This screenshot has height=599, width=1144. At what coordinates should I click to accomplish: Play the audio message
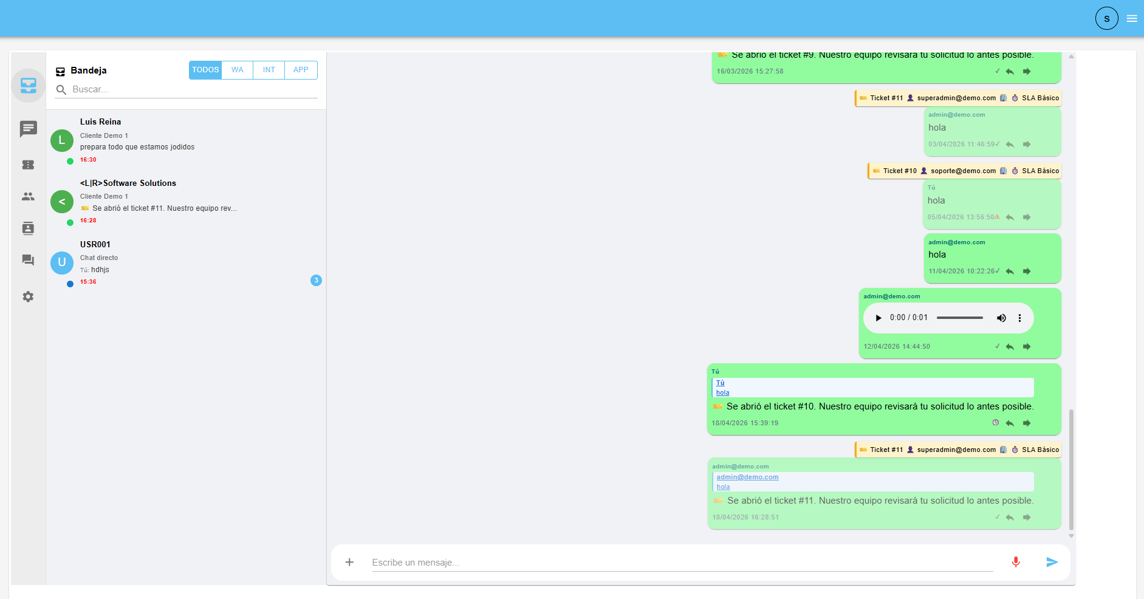click(x=878, y=318)
